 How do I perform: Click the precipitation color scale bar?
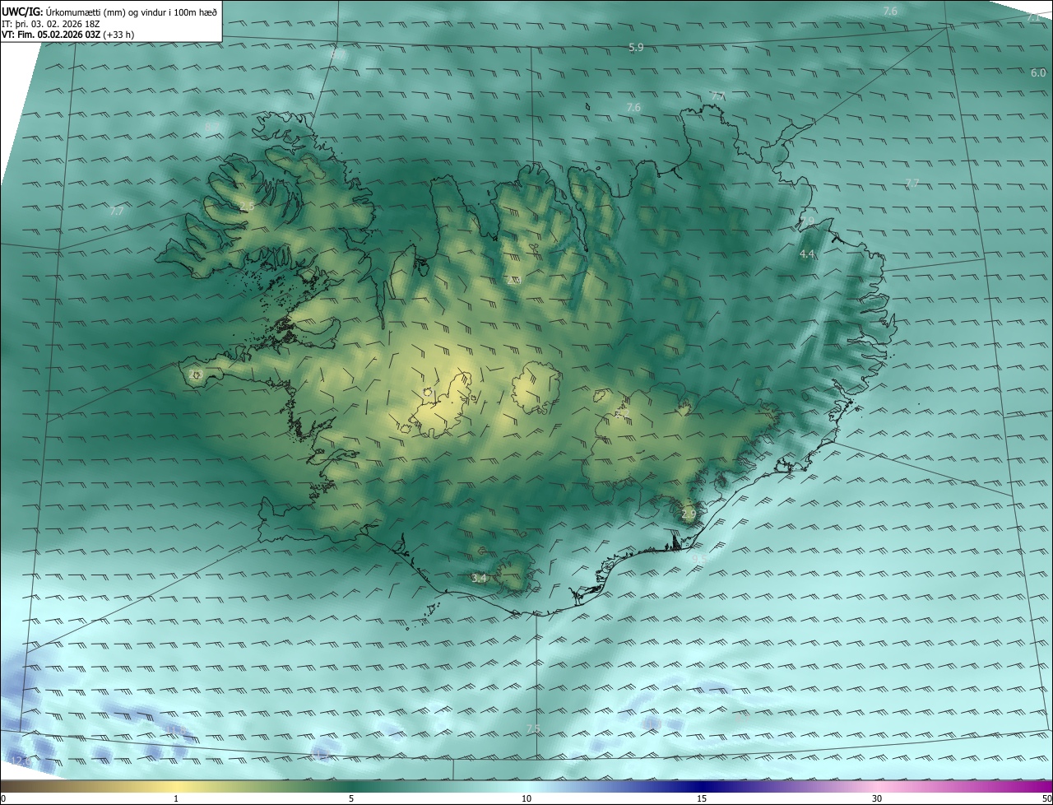(526, 786)
